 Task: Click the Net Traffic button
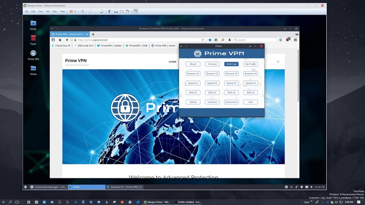251,64
